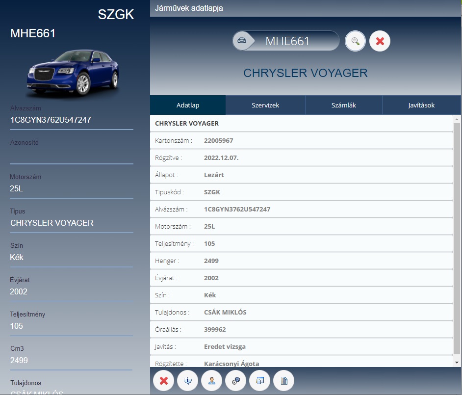Click the scrollbar down arrow

click(x=457, y=363)
